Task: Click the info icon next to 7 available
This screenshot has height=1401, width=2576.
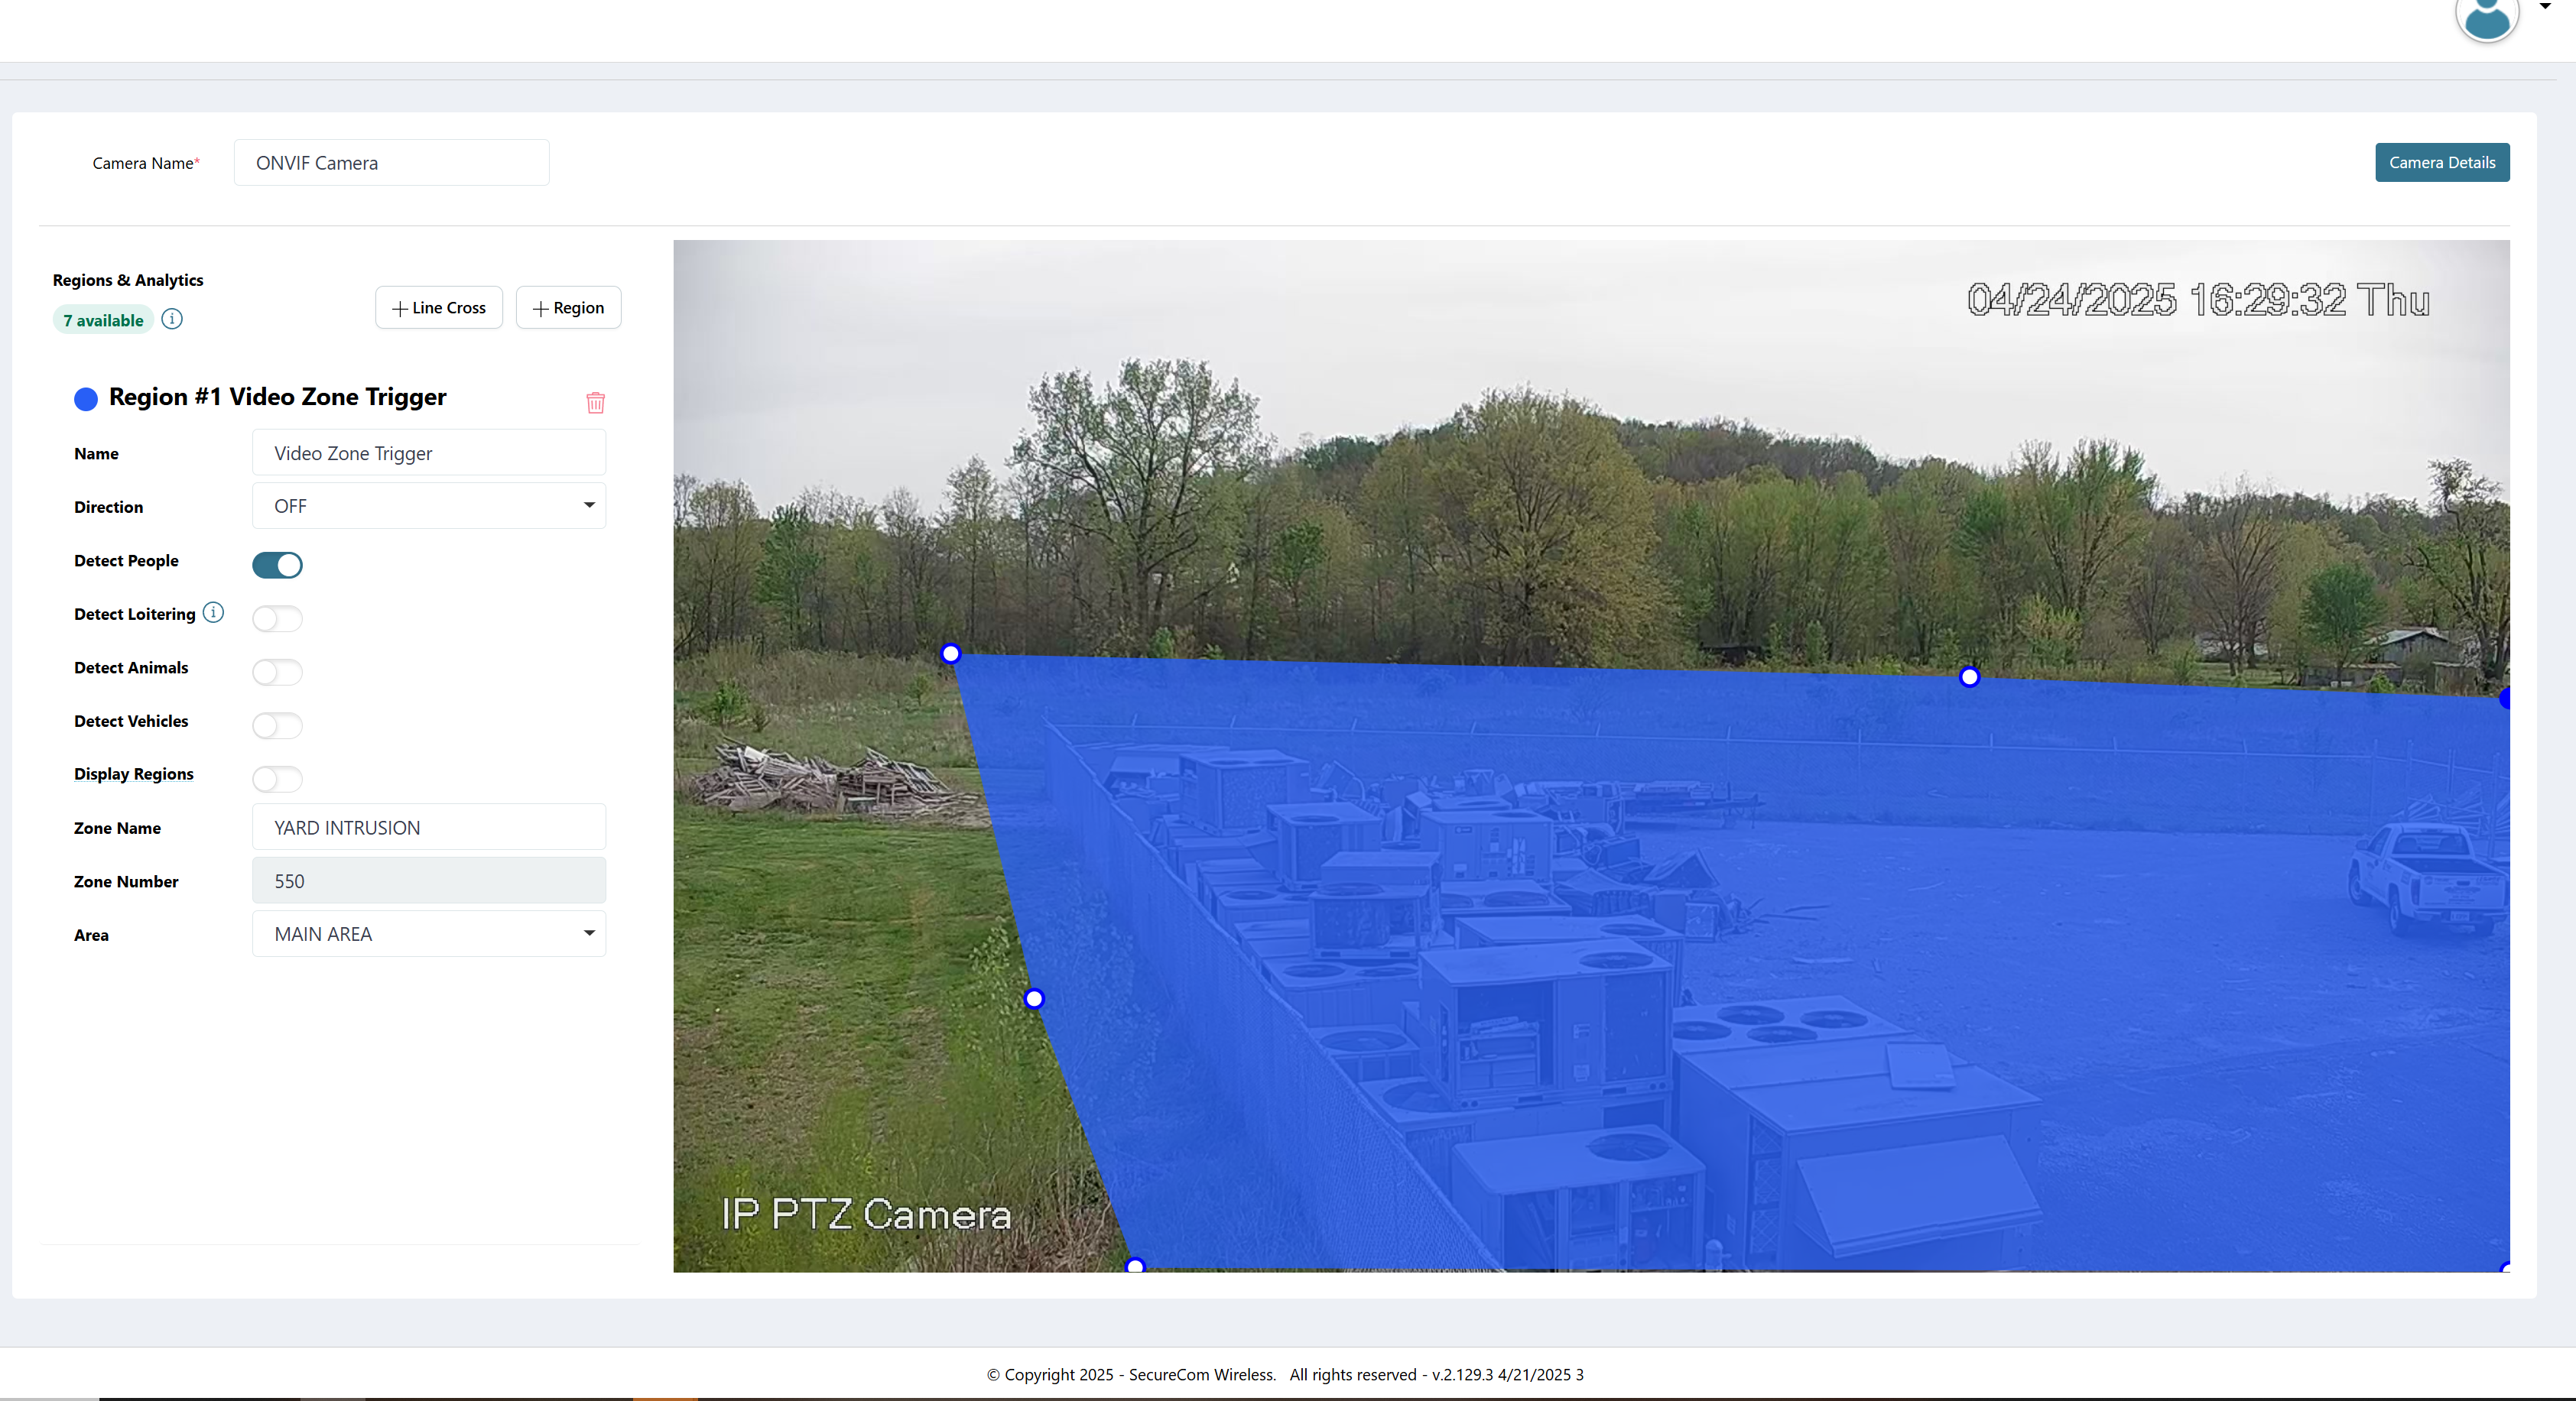Action: (172, 319)
